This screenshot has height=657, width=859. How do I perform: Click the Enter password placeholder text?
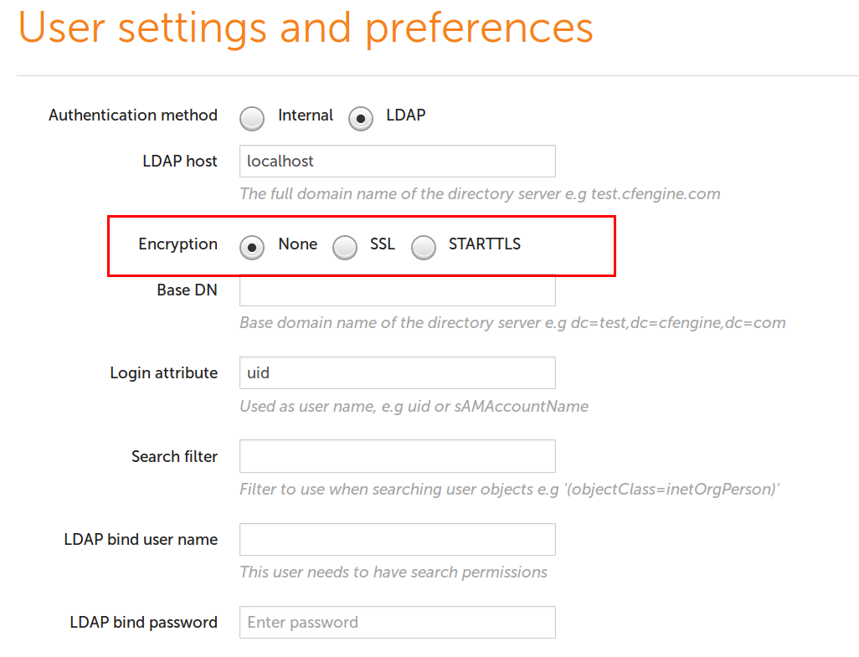[x=301, y=622]
